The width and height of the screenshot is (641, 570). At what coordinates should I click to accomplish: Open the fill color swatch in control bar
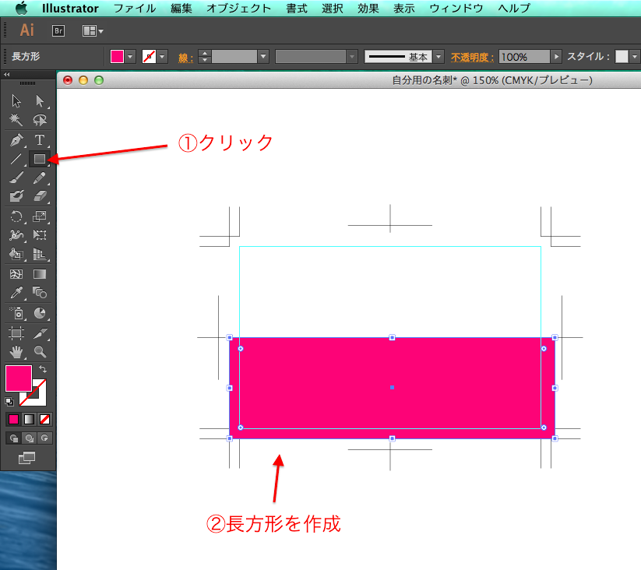click(x=118, y=56)
